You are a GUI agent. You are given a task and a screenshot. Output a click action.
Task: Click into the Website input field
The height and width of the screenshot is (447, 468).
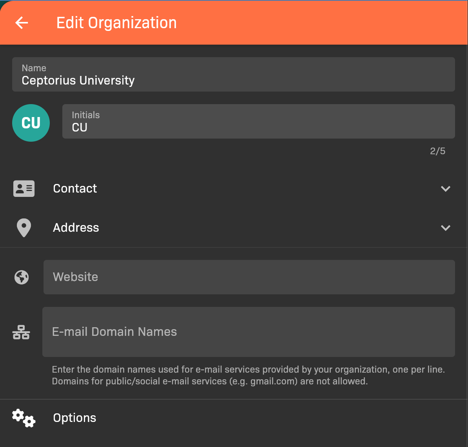[x=249, y=277]
